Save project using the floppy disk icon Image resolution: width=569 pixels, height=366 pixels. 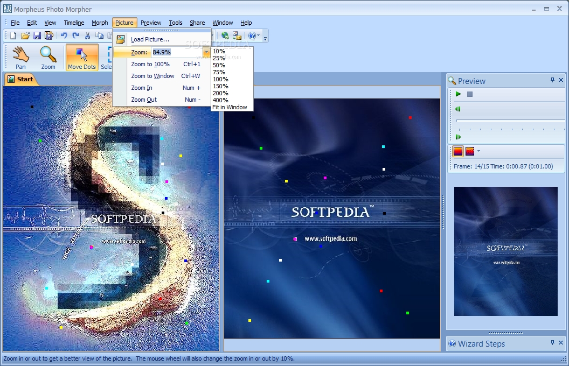point(37,36)
